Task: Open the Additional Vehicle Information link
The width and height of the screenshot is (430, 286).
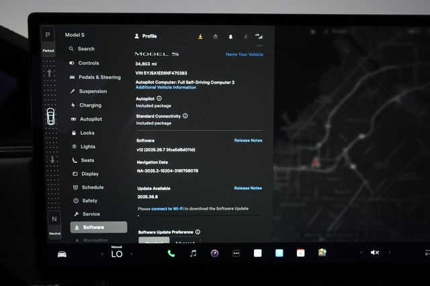Action: [x=166, y=87]
